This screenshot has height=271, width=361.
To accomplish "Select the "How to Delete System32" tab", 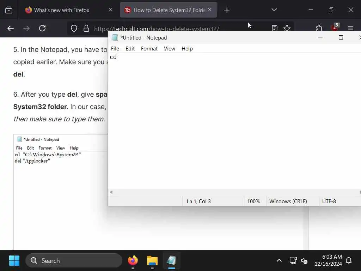I will pyautogui.click(x=165, y=10).
